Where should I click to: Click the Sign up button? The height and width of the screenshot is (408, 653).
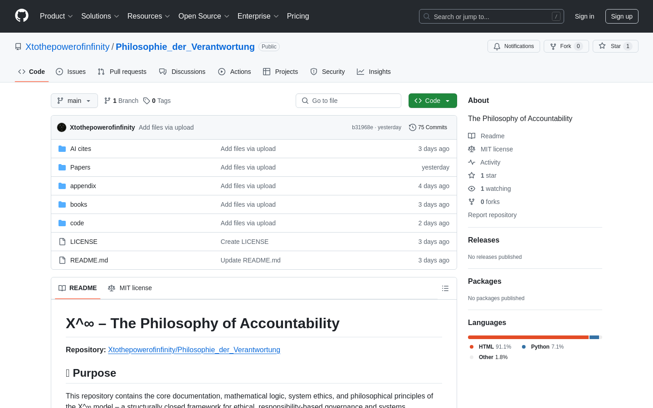(622, 16)
